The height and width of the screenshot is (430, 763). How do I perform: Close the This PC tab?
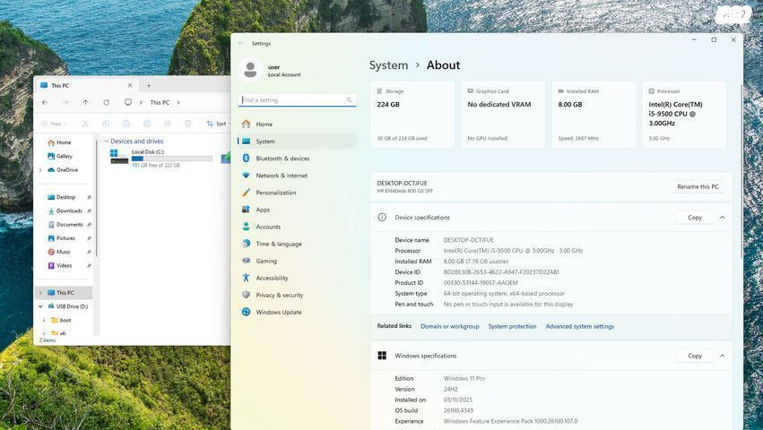(x=130, y=86)
